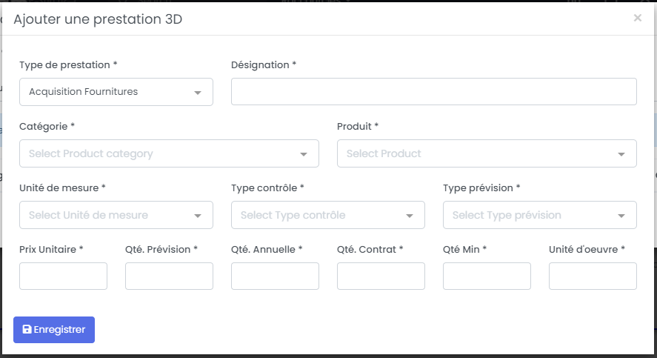Click the caret arrow in Catégorie field

304,154
